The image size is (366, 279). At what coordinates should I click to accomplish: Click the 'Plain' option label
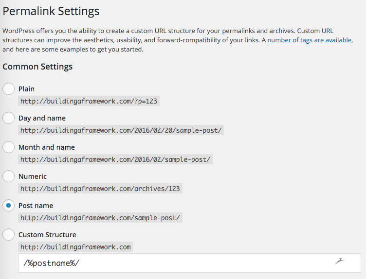coord(26,89)
